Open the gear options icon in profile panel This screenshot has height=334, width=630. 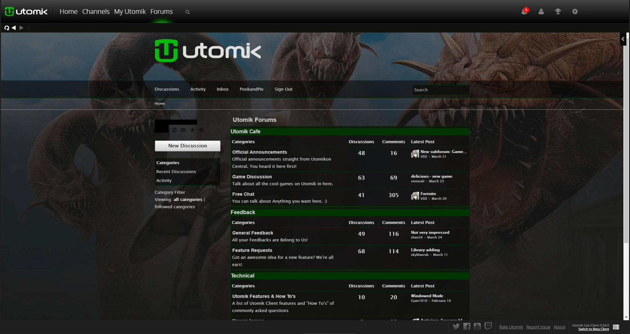[201, 130]
